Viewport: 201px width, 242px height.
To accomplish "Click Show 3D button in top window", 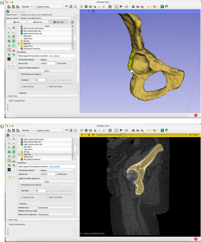I will point(58,22).
